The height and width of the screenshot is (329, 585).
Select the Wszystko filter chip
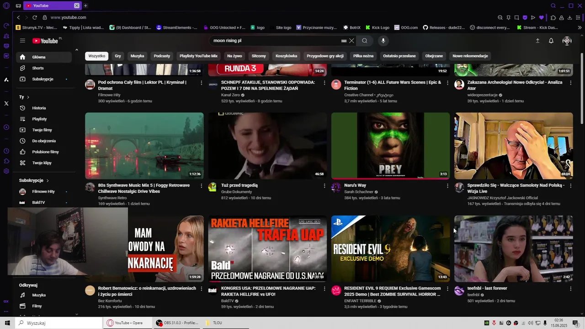[96, 56]
